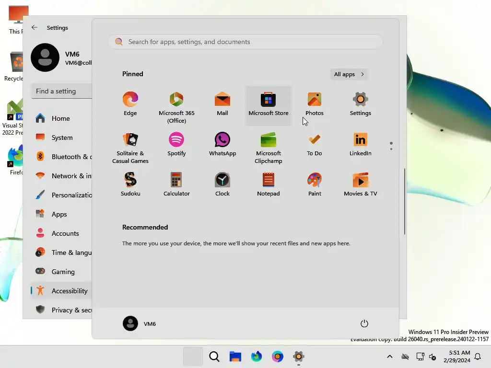Click the Find a setting field
491x368 pixels.
tap(62, 91)
